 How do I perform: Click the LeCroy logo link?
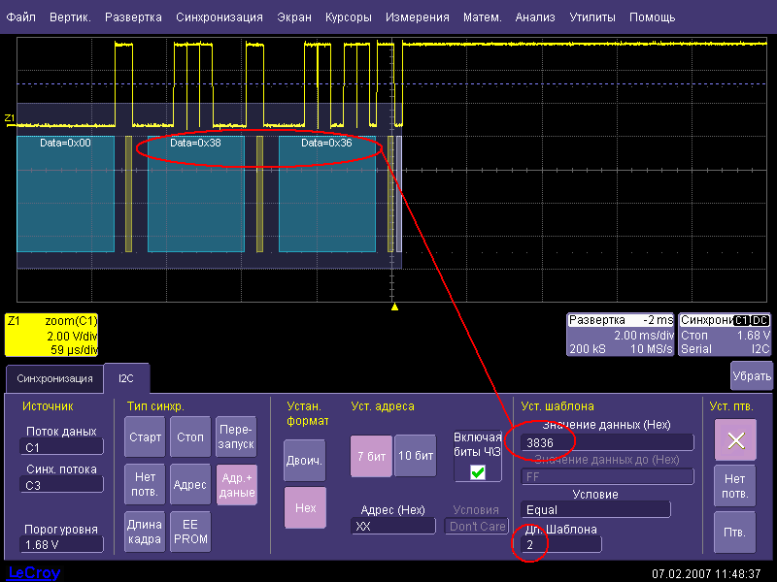click(34, 573)
